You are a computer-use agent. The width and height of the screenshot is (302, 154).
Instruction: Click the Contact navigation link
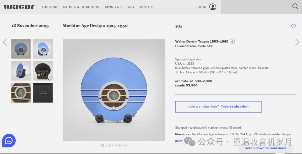tap(146, 7)
